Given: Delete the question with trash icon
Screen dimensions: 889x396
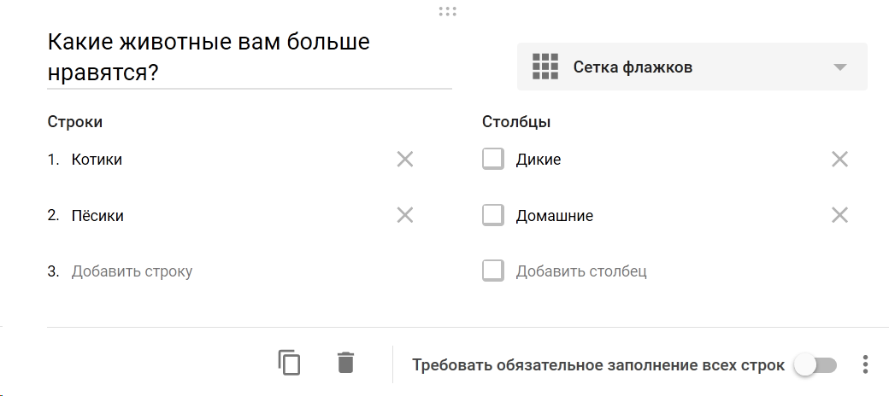Looking at the screenshot, I should (346, 363).
